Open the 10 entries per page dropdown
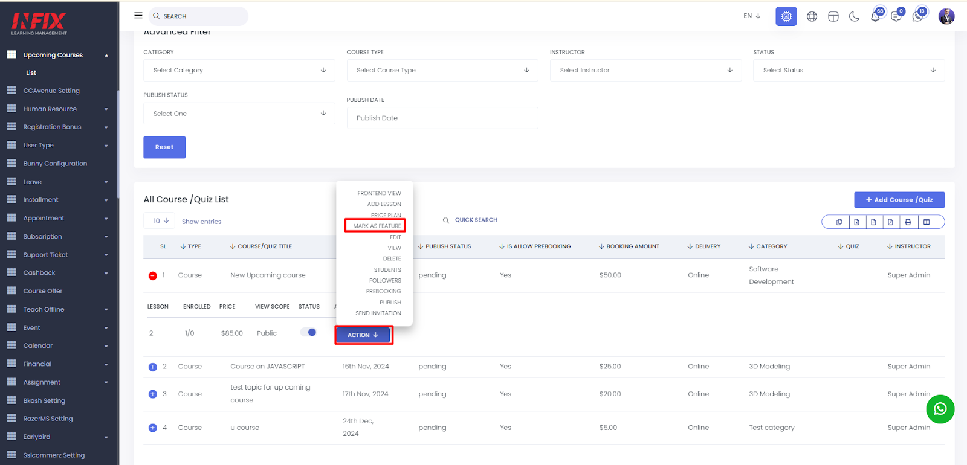 tap(160, 221)
